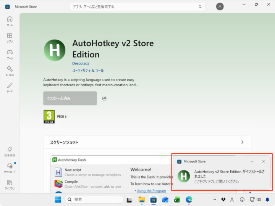Open the notification's three-dot options menu

pyautogui.click(x=252, y=161)
